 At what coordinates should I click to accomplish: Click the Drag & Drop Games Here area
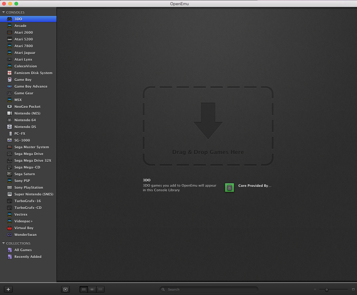coord(208,126)
